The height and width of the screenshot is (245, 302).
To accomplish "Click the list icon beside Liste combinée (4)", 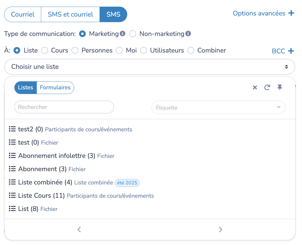I will click(12, 182).
